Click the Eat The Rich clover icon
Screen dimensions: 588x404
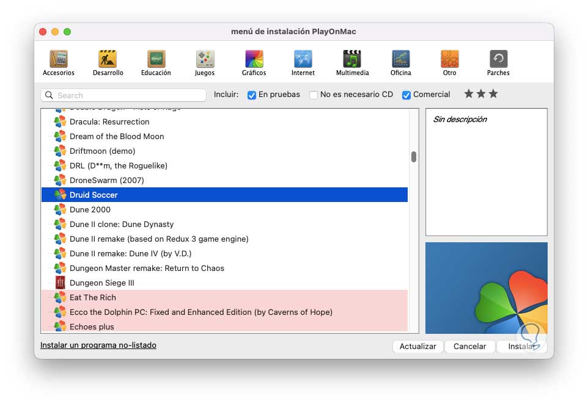click(60, 297)
